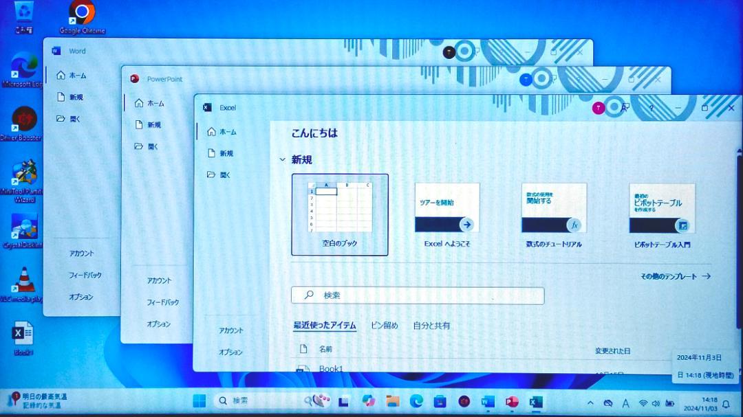The height and width of the screenshot is (417, 743).
Task: Open the Excel へようこそ tour template
Action: 447,215
